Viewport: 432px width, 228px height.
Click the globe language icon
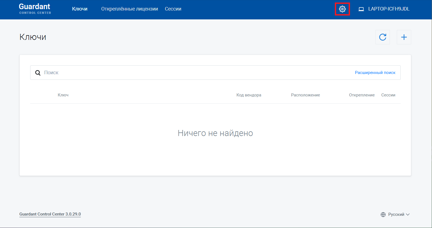383,214
